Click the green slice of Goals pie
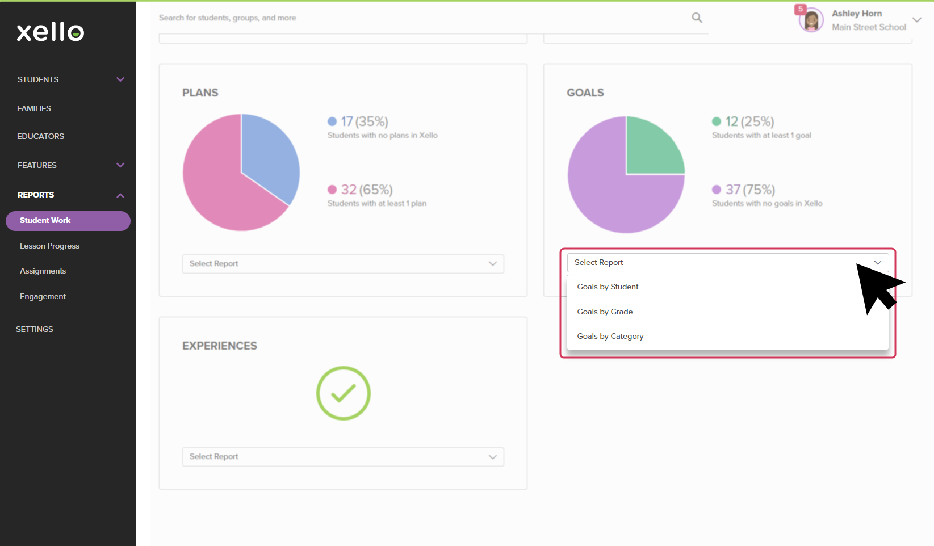Image resolution: width=934 pixels, height=546 pixels. pyautogui.click(x=652, y=149)
